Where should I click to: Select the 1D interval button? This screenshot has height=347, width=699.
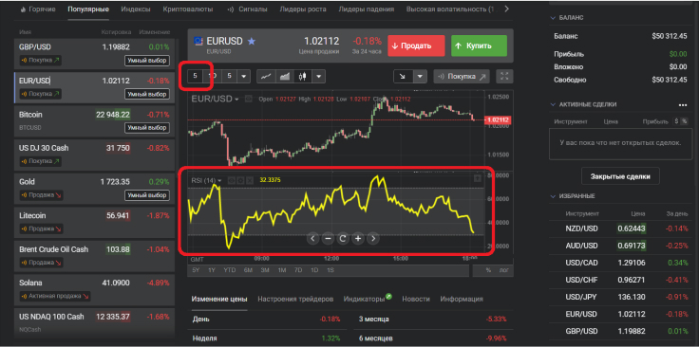coord(213,76)
